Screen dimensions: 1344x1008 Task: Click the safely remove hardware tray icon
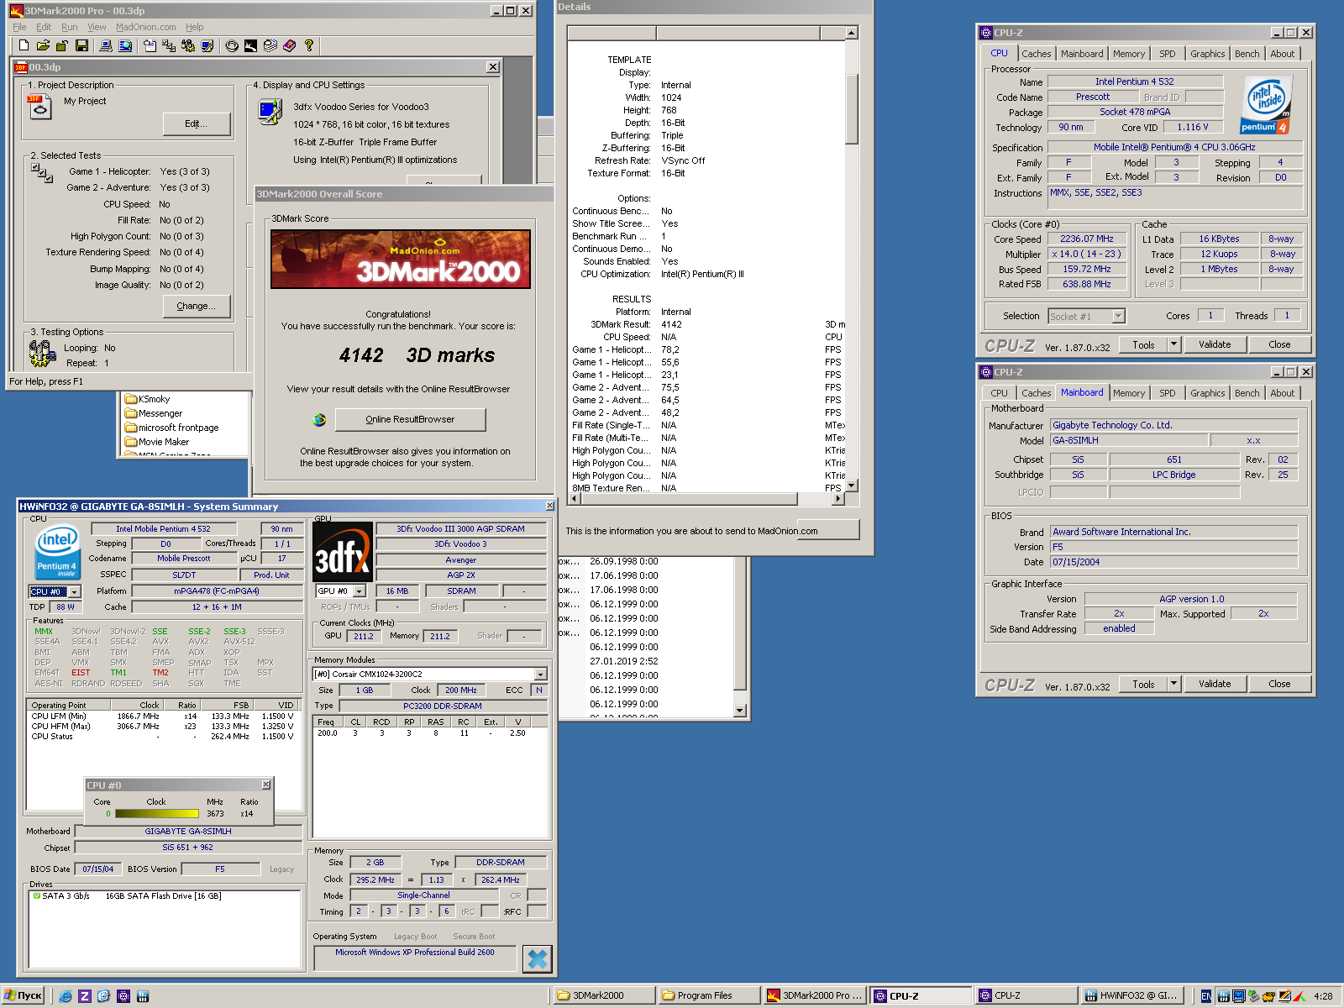coord(1253,996)
